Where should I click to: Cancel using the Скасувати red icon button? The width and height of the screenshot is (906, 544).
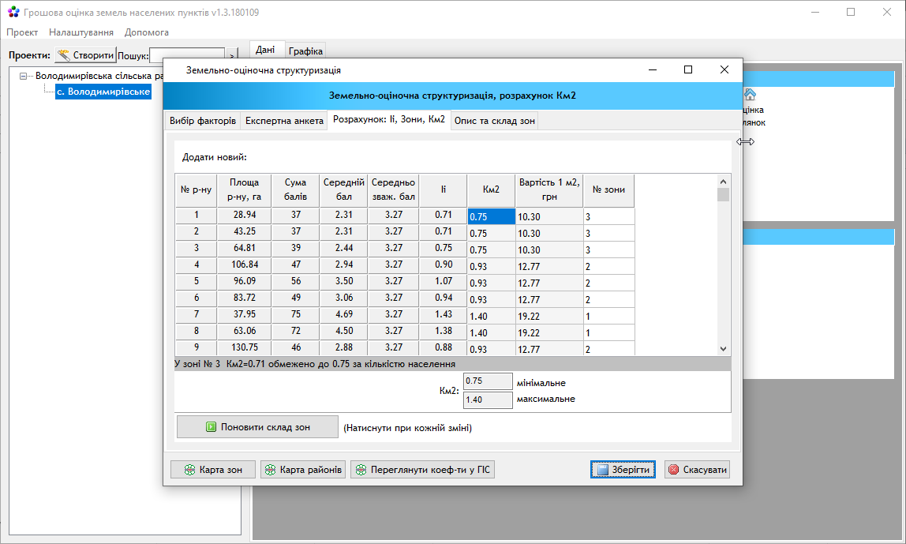(x=698, y=470)
